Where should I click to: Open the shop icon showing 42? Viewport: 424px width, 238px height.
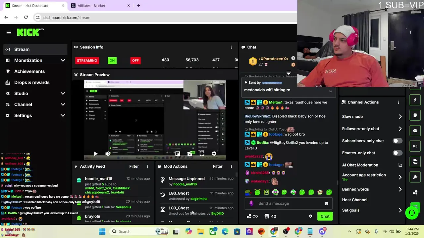coord(270,216)
